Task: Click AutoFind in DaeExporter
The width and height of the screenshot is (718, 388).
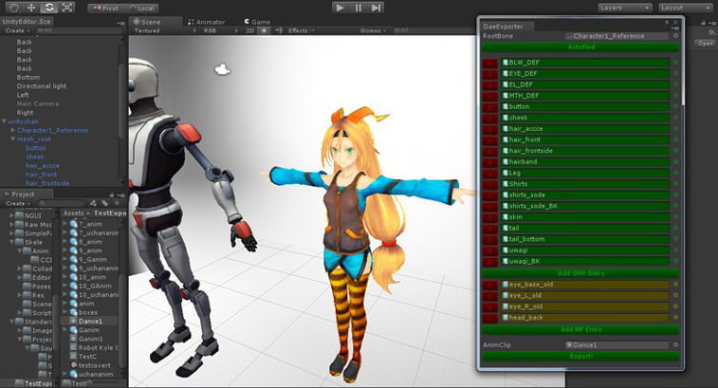Action: (x=580, y=47)
